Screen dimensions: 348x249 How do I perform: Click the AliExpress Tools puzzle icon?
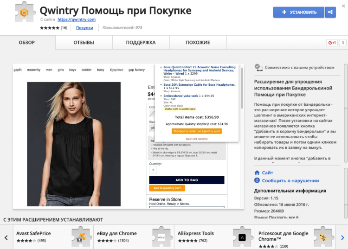pyautogui.click(x=242, y=237)
